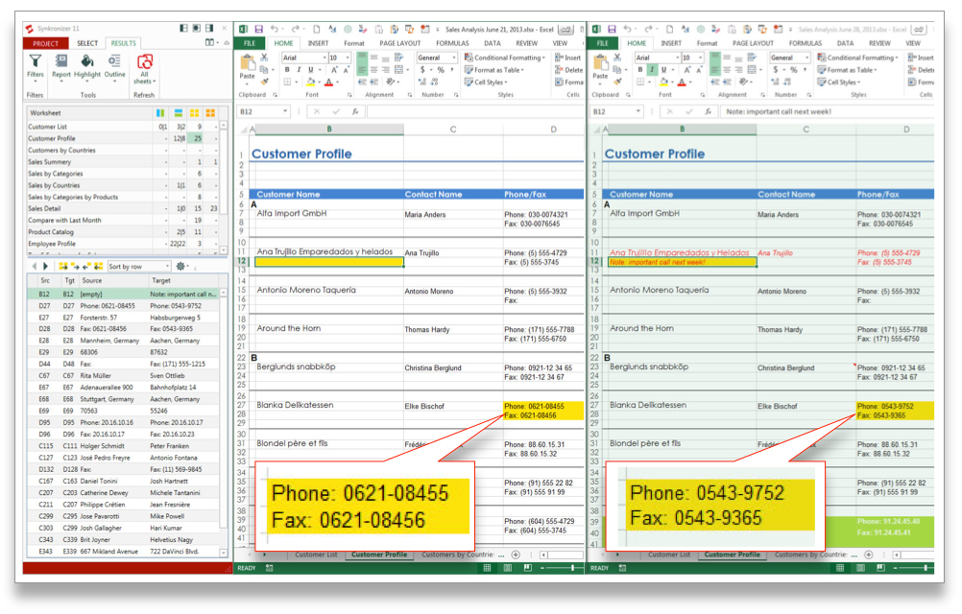Screen dimensions: 962x614
Task: Click Redo in the left Excel window
Action: 295,29
